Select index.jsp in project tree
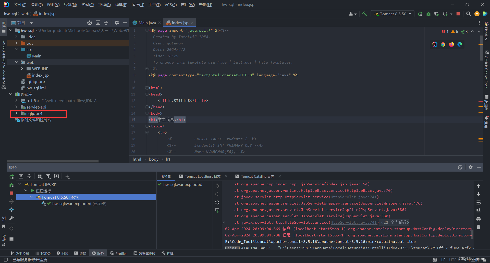The height and width of the screenshot is (263, 490). point(40,75)
